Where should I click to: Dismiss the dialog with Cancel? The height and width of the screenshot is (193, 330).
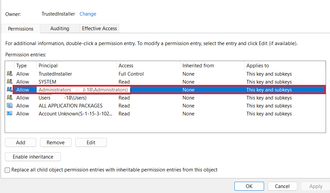[x=282, y=186]
